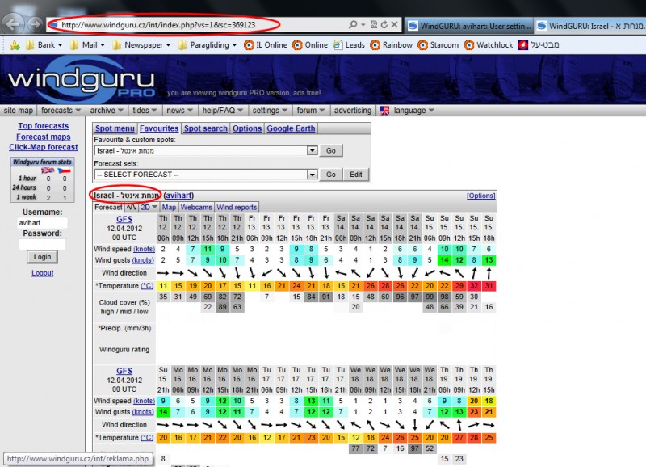
Task: Open the Starcom bookmark
Action: (x=438, y=45)
